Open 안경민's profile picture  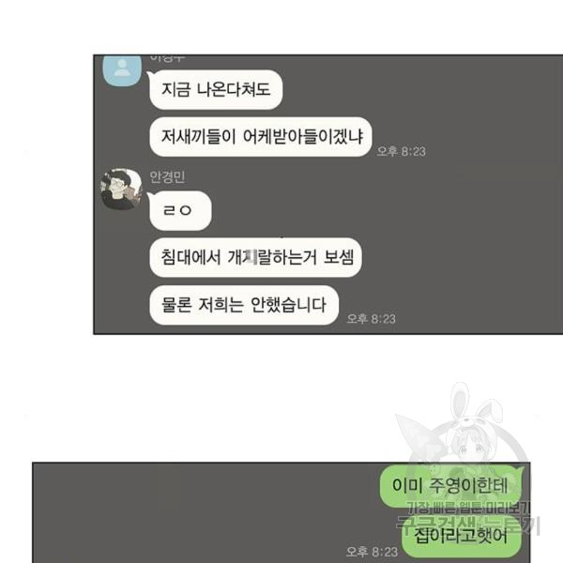pos(122,189)
